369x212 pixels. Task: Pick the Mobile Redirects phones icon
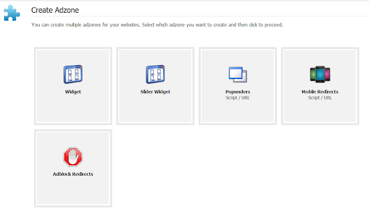[x=320, y=74]
